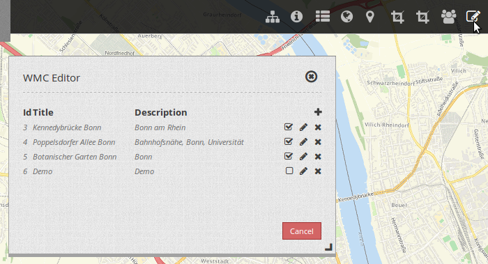Click the Schwarzrheindorf map label
Image resolution: width=488 pixels, height=264 pixels.
coord(391,83)
